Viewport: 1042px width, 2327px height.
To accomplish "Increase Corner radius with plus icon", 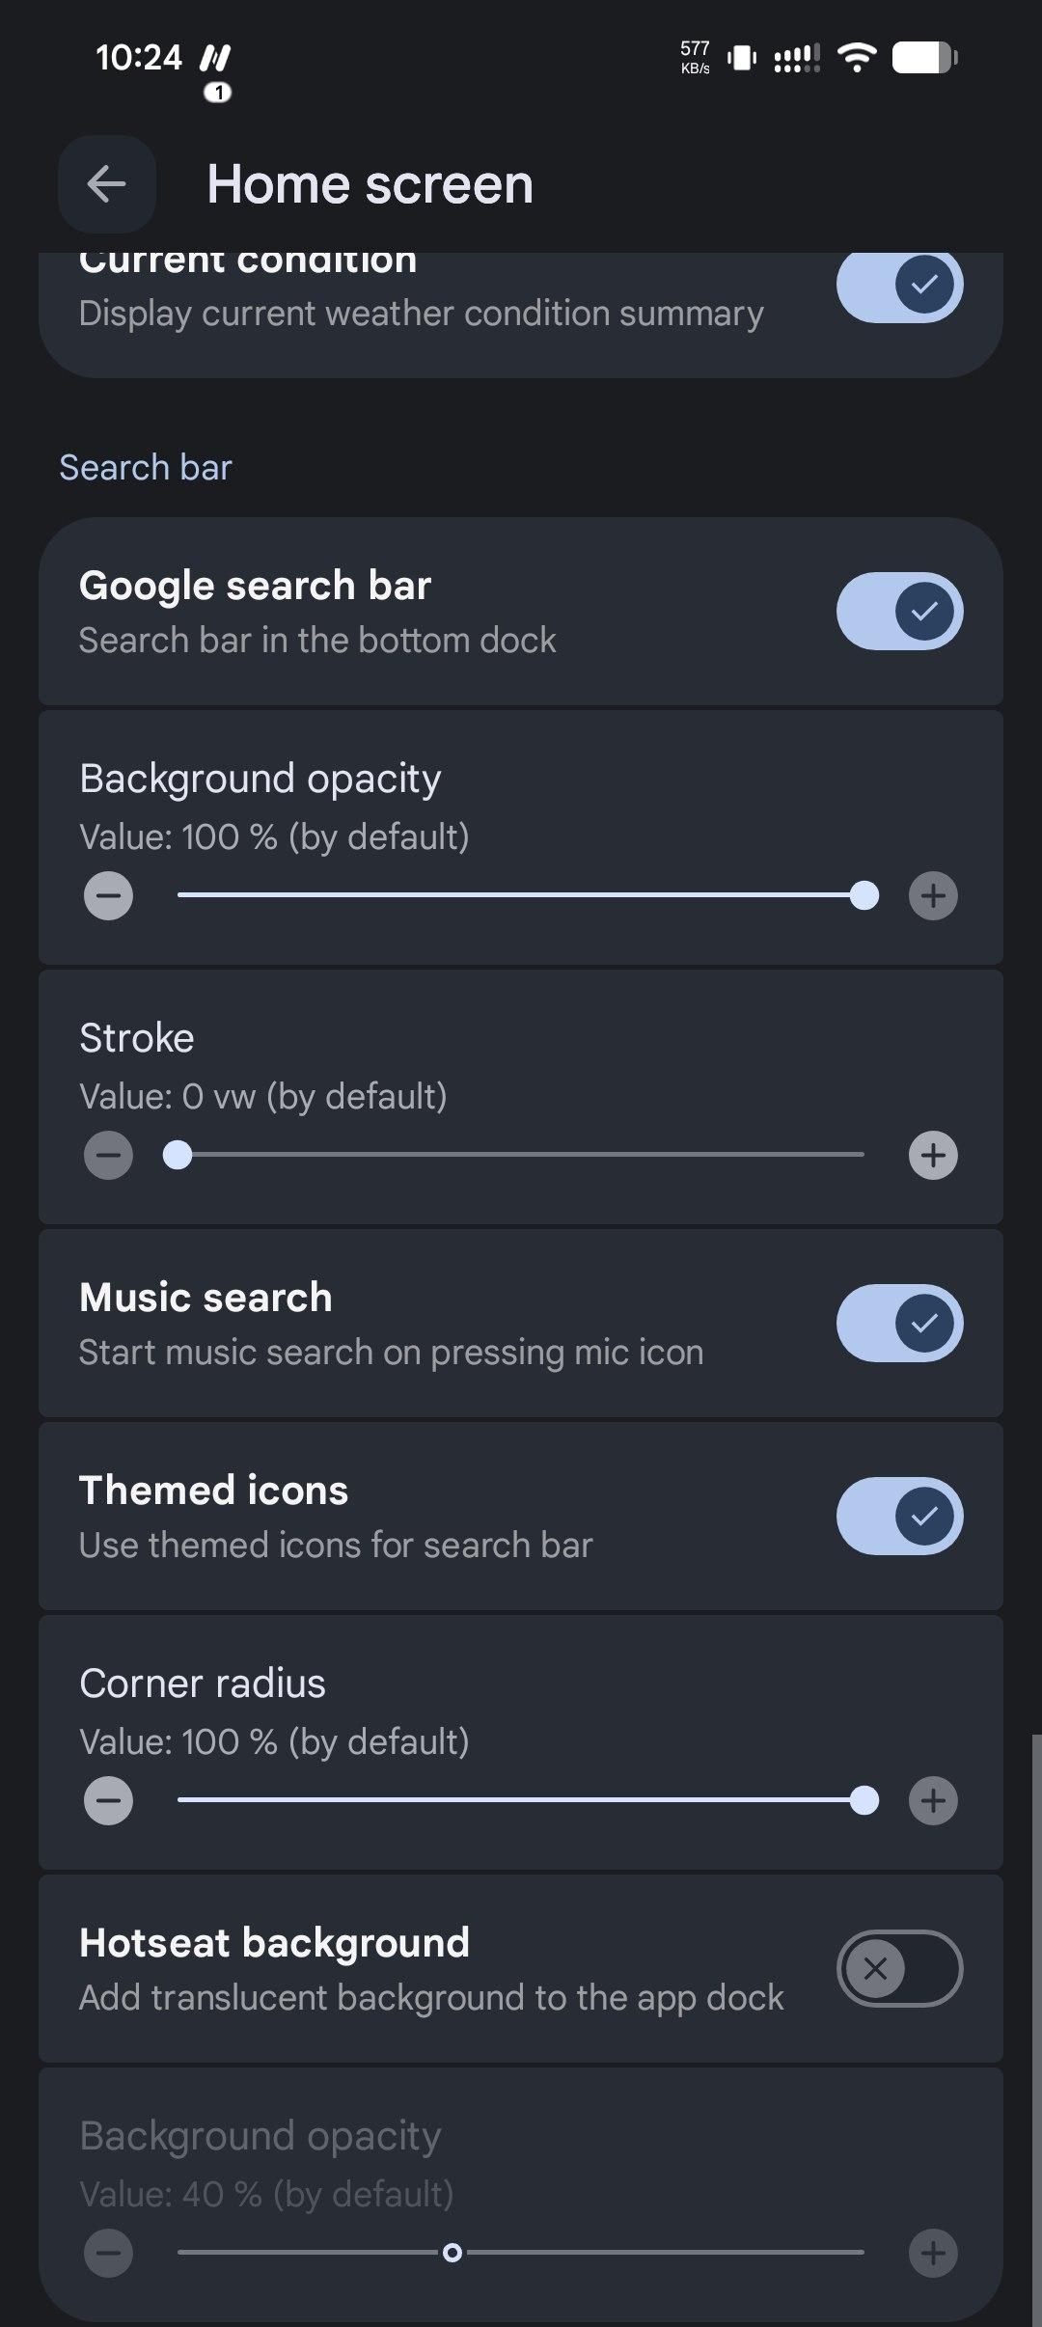I will pos(933,1801).
